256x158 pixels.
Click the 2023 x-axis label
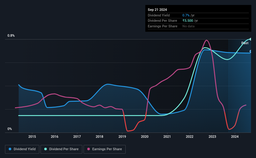(x=212, y=137)
